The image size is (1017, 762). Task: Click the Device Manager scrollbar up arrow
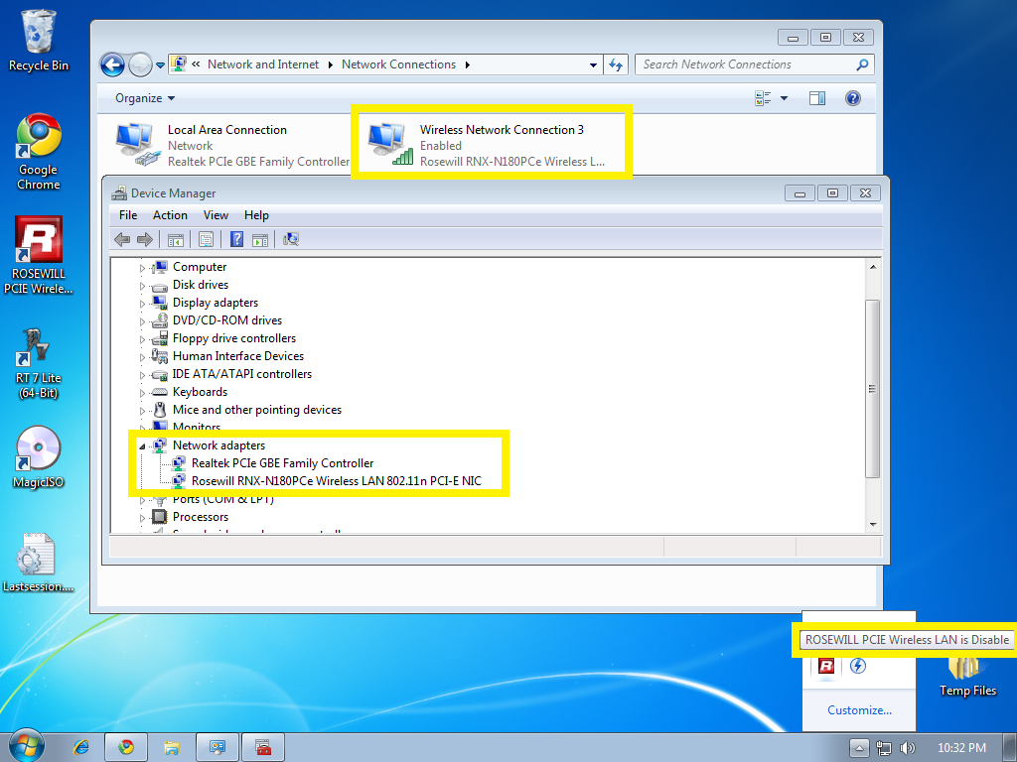point(873,266)
